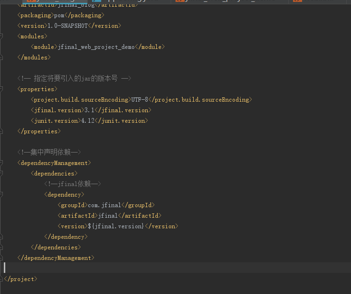Collapse the <dependencies> opening tag fold marker
The width and height of the screenshot is (351, 294).
tap(1, 173)
